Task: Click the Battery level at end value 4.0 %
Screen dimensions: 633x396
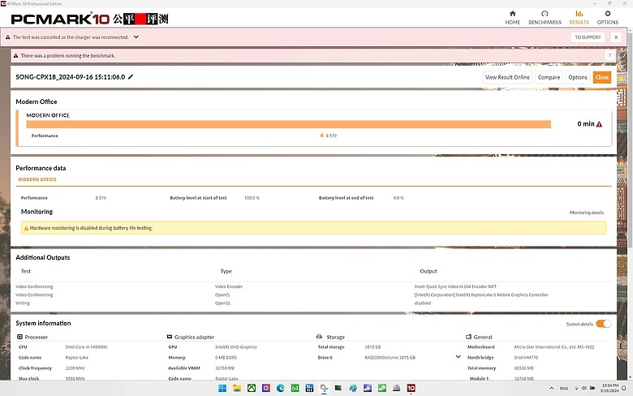Action: (x=398, y=198)
